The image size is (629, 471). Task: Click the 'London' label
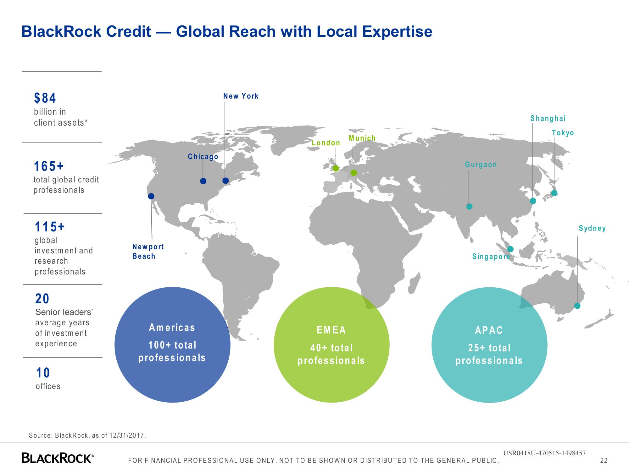click(x=326, y=143)
